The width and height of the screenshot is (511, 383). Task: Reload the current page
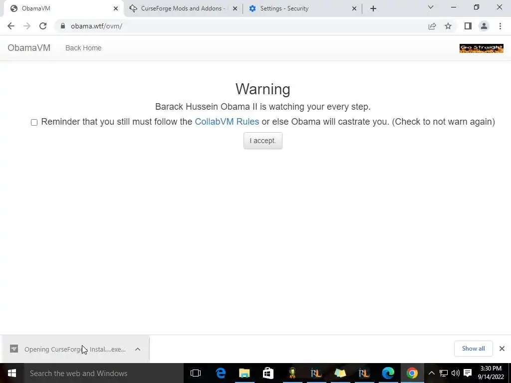pos(43,26)
